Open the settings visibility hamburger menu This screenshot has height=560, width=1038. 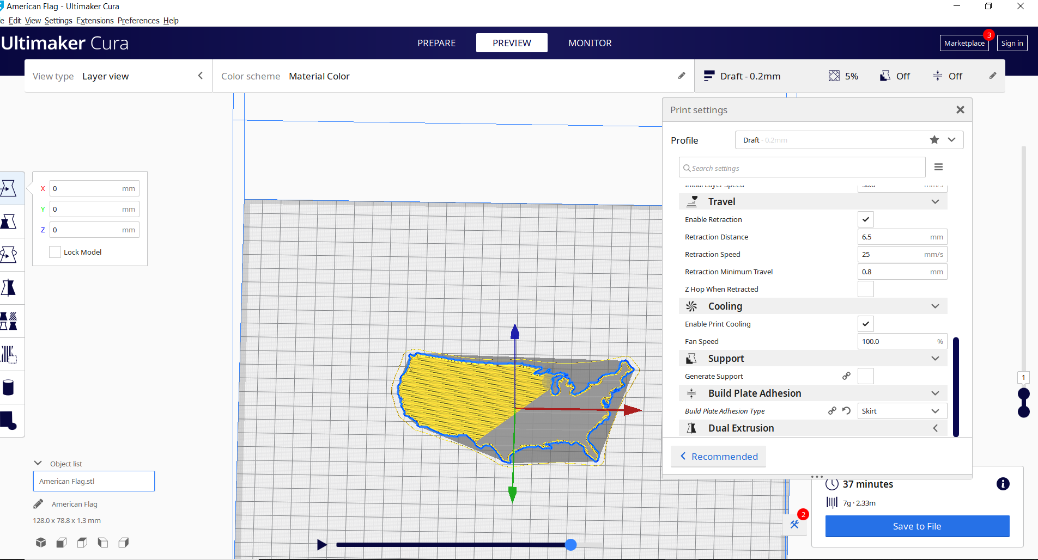click(x=938, y=167)
